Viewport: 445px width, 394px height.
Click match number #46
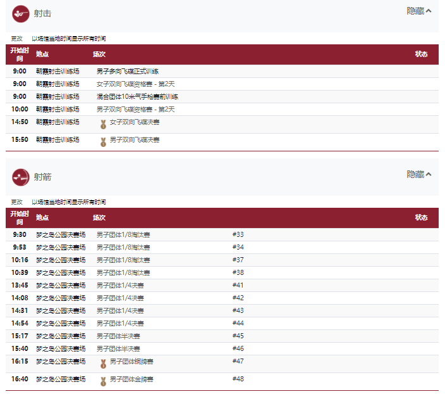click(x=238, y=348)
